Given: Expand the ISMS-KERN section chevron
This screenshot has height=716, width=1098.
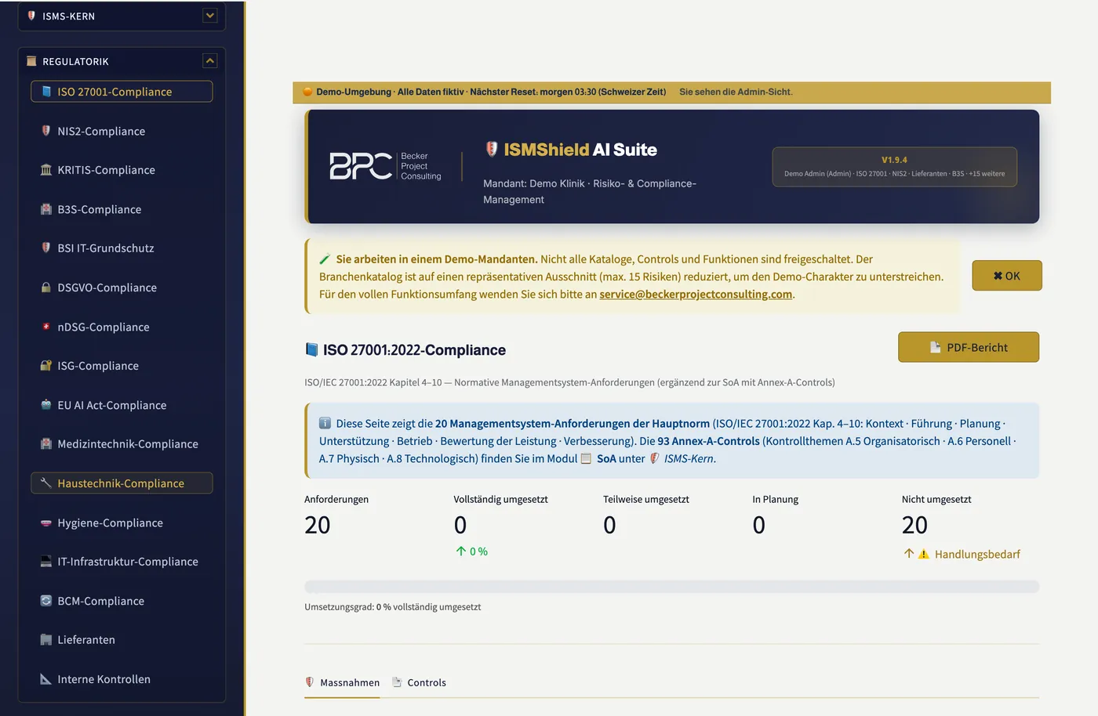Looking at the screenshot, I should [210, 16].
